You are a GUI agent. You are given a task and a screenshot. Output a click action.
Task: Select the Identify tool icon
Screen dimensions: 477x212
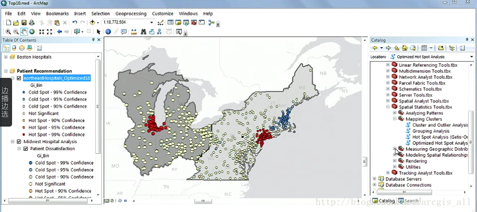click(x=108, y=32)
